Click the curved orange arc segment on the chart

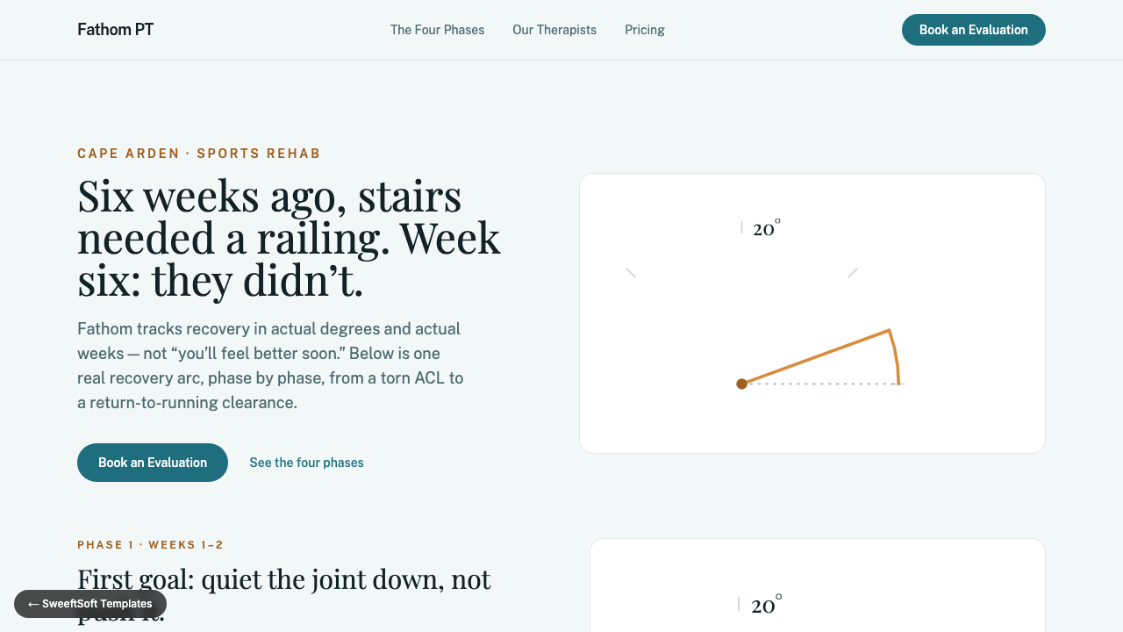click(895, 357)
